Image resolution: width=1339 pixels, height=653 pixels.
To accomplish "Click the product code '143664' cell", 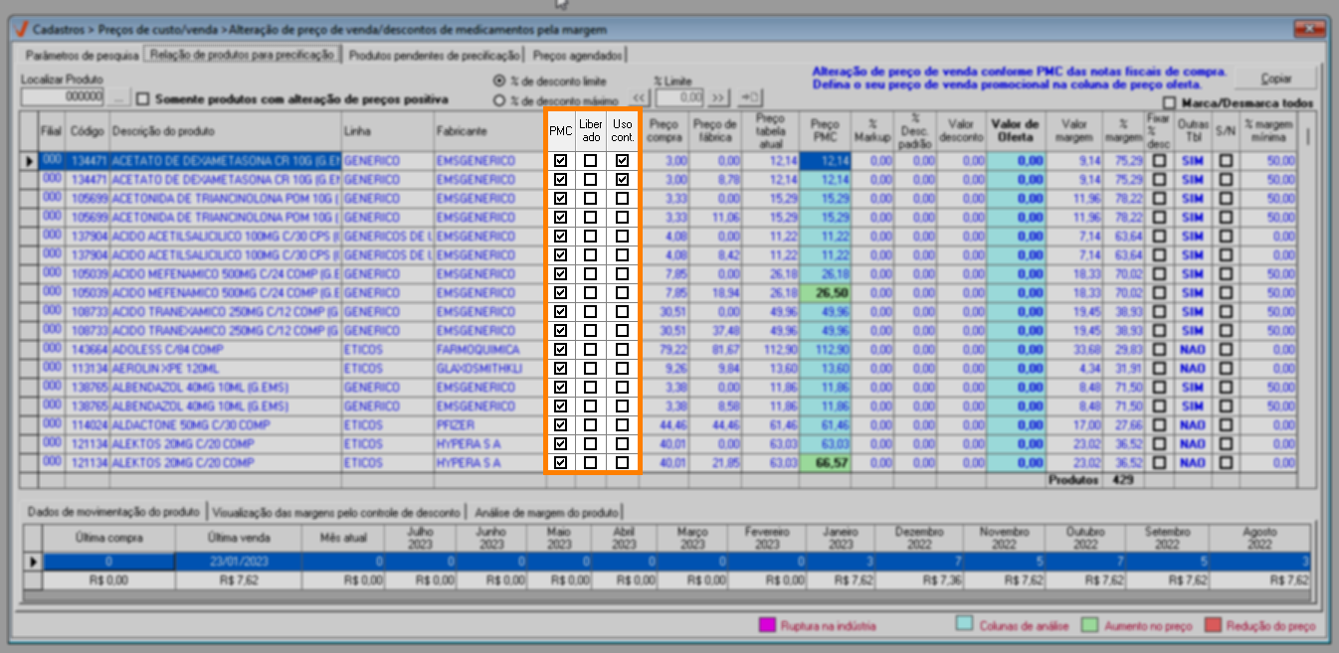I will point(88,350).
